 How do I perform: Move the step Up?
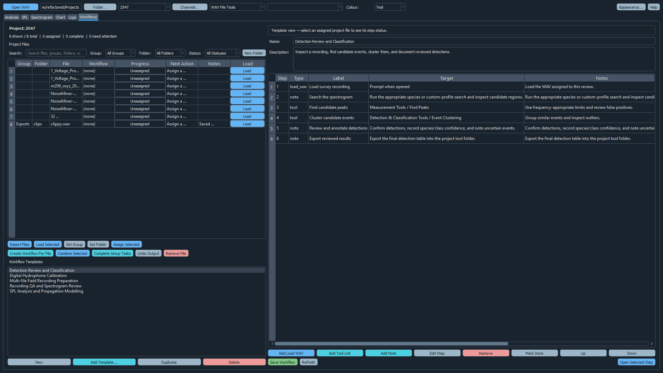(x=583, y=353)
